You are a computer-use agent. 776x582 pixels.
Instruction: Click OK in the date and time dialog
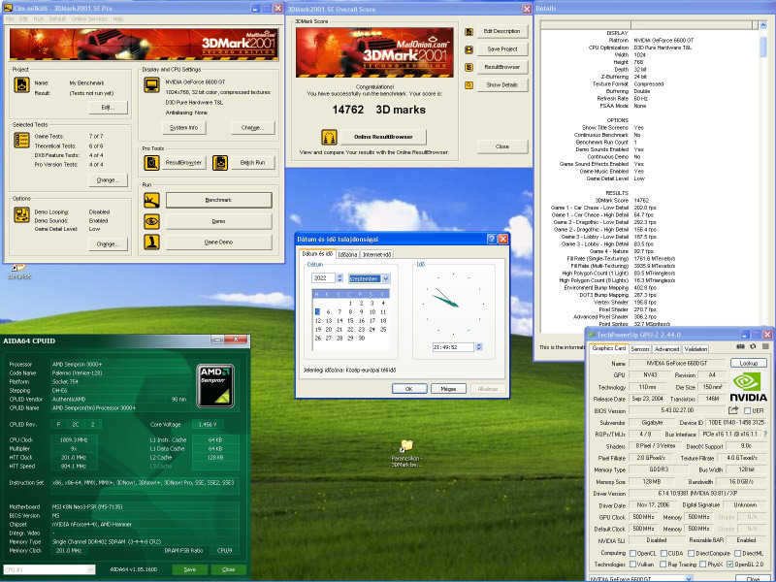coord(408,389)
